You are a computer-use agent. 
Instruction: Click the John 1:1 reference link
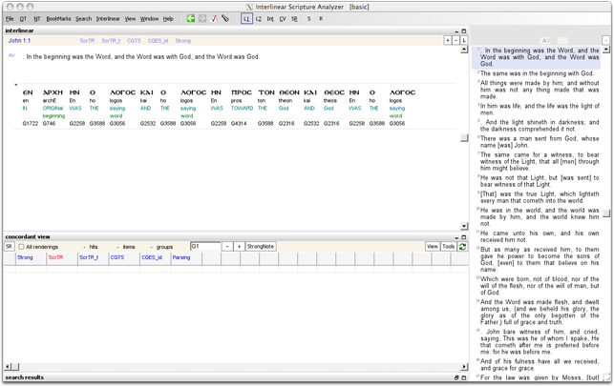(x=19, y=41)
